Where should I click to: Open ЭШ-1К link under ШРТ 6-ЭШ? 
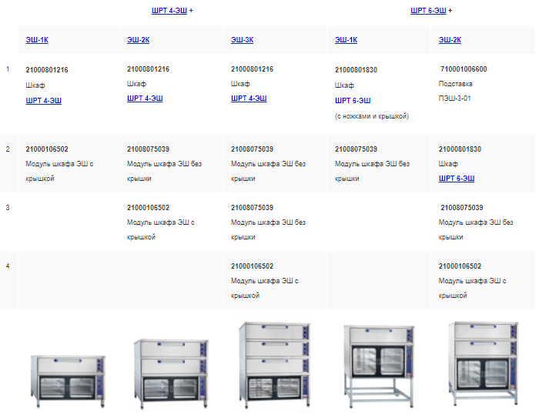(346, 40)
